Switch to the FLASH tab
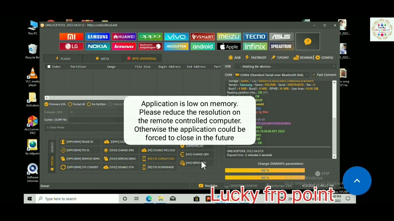 coord(63,58)
